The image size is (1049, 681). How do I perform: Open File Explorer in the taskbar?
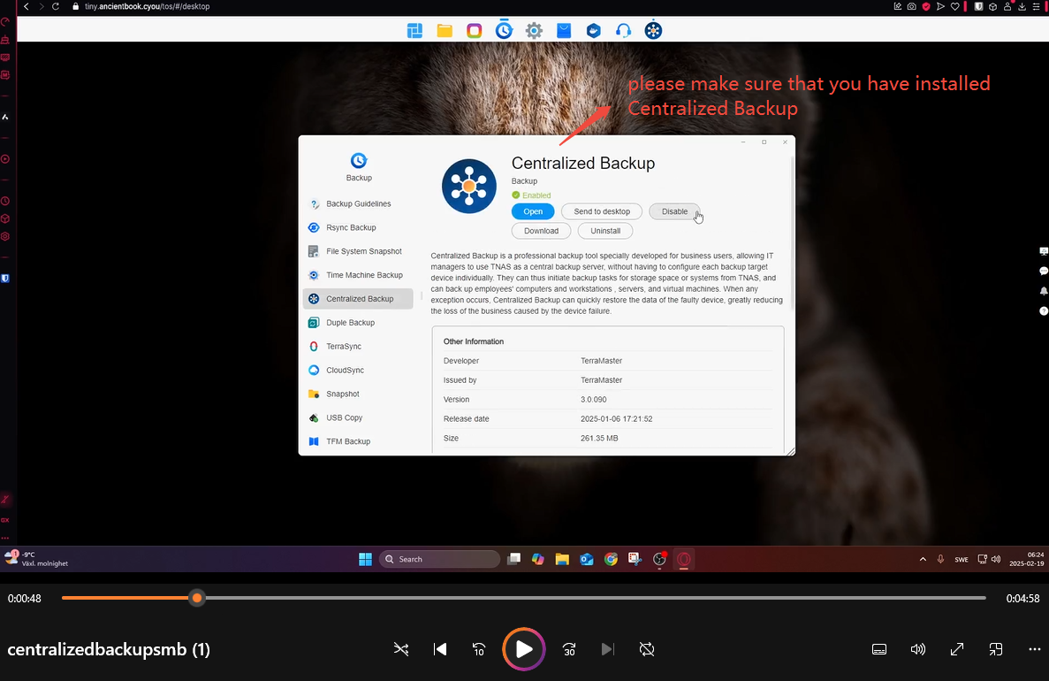[562, 559]
